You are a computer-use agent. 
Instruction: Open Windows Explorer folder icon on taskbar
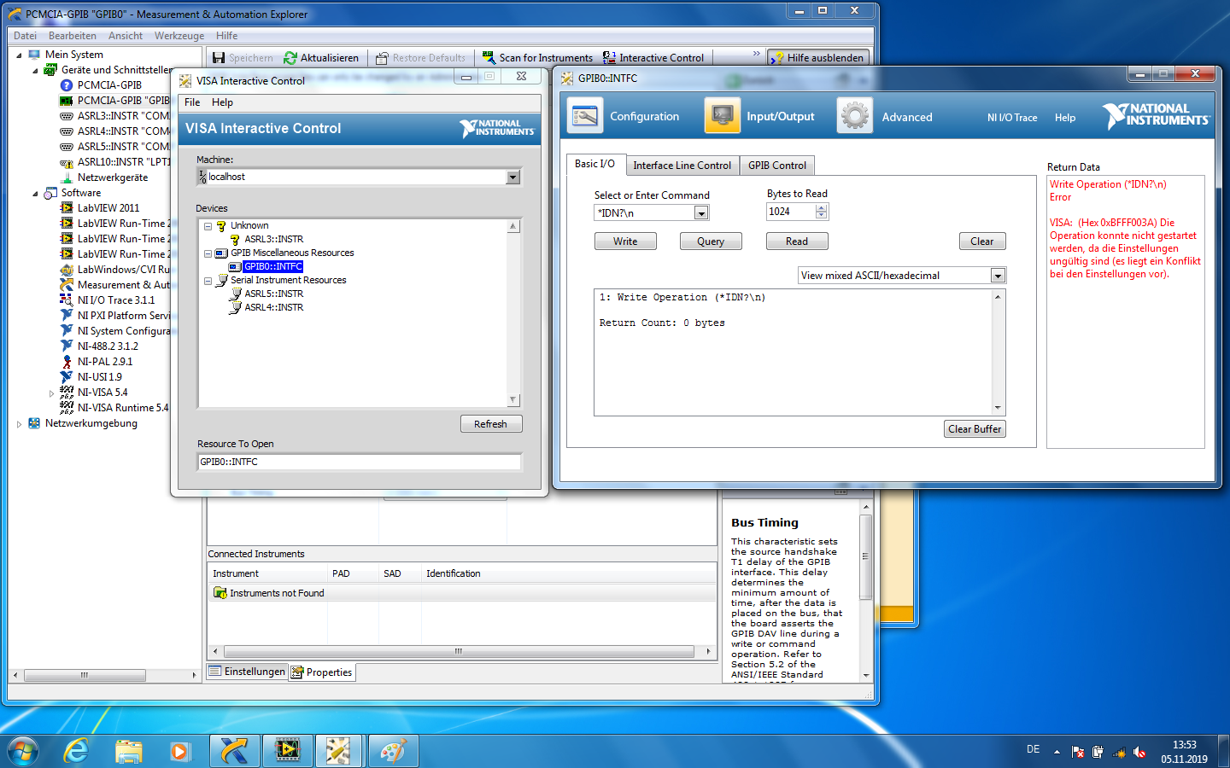128,751
